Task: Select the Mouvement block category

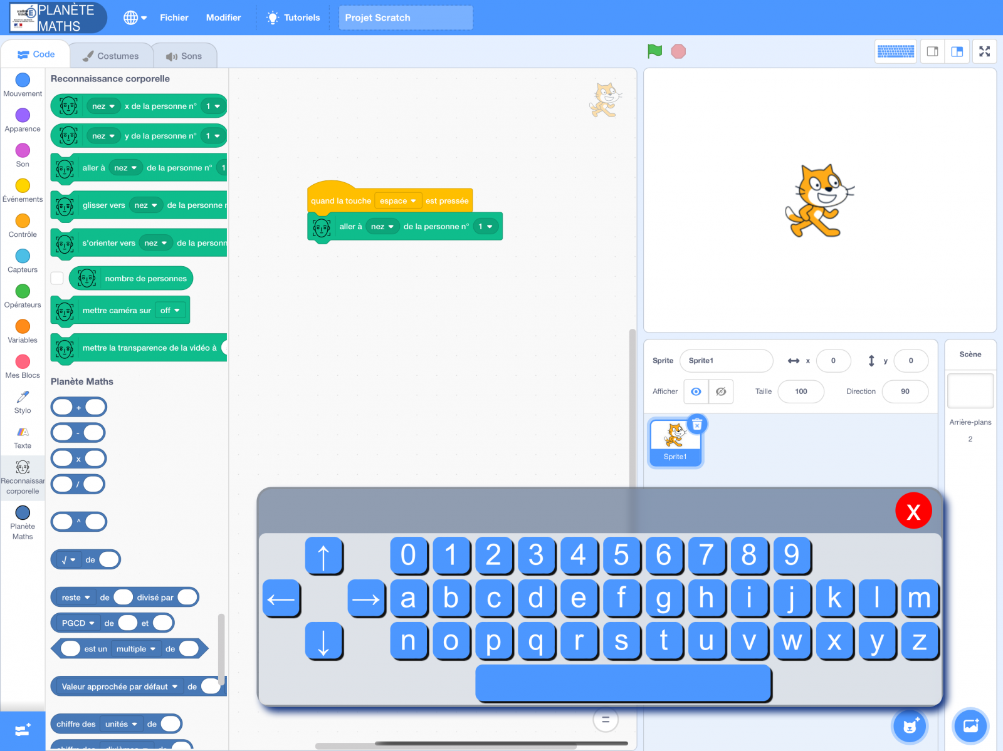Action: (23, 85)
